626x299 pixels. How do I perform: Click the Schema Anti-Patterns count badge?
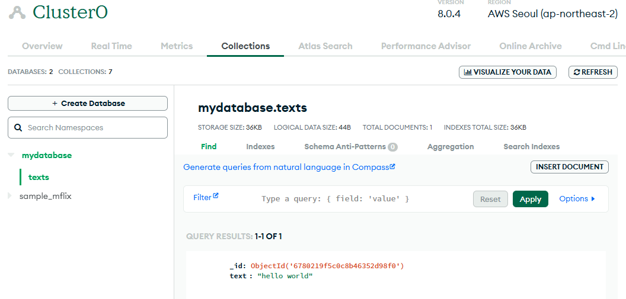393,147
